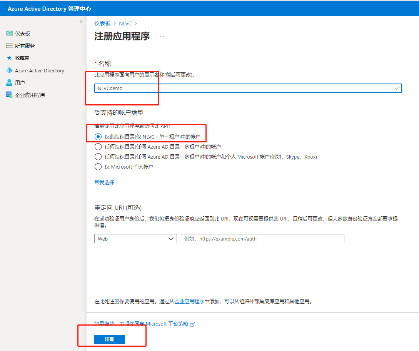Open Azure Active Directory sidebar item
This screenshot has height=351, width=419.
(40, 70)
